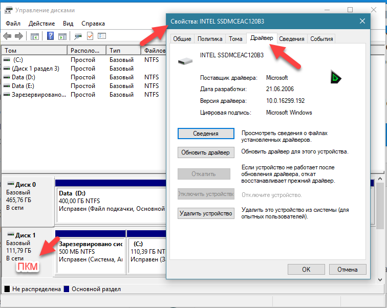Select the (C:) volume row
Screen dimensions: 387x308
pyautogui.click(x=84, y=60)
